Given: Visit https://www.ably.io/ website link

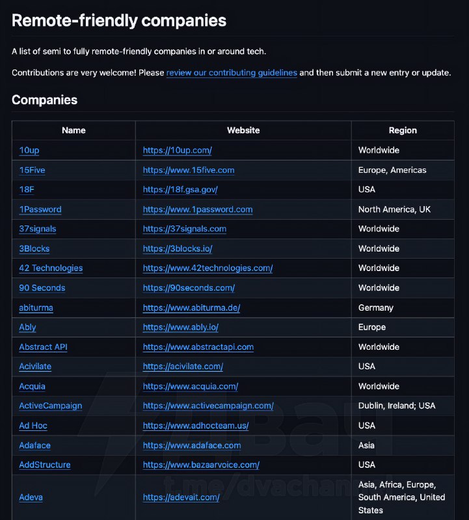Looking at the screenshot, I should tap(181, 328).
